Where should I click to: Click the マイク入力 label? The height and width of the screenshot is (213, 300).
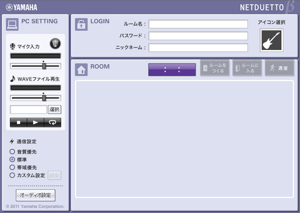pos(29,47)
